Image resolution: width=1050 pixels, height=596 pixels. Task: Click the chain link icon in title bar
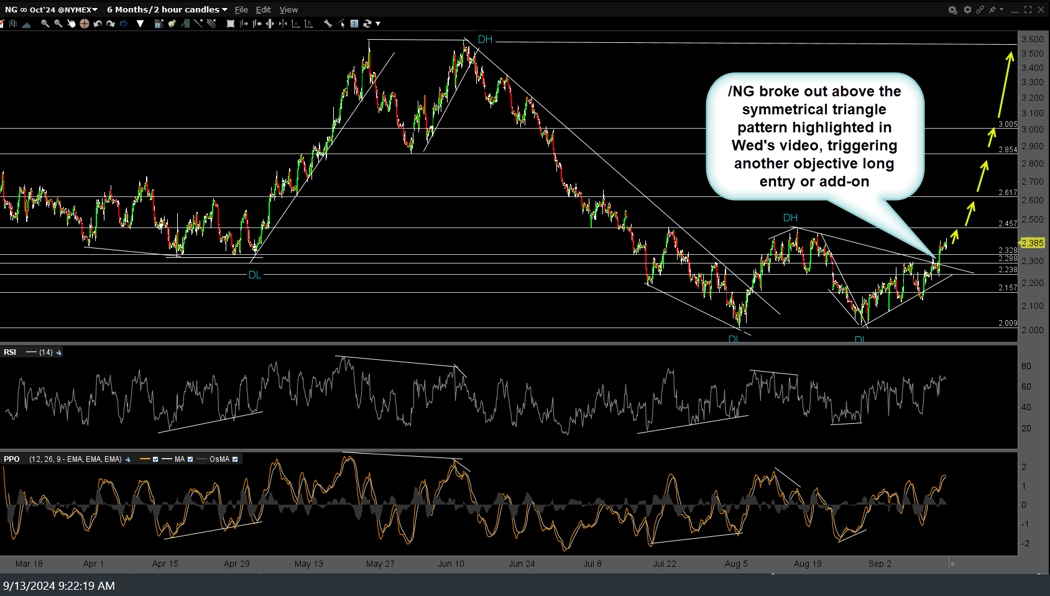[x=980, y=9]
